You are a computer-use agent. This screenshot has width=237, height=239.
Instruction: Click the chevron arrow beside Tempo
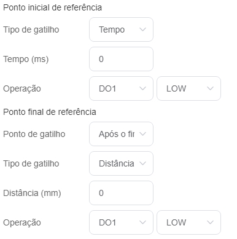point(142,29)
